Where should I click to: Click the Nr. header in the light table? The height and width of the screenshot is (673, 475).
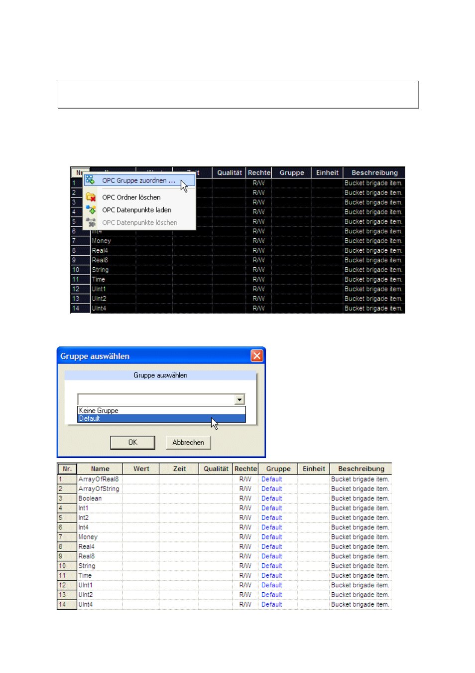(x=67, y=469)
